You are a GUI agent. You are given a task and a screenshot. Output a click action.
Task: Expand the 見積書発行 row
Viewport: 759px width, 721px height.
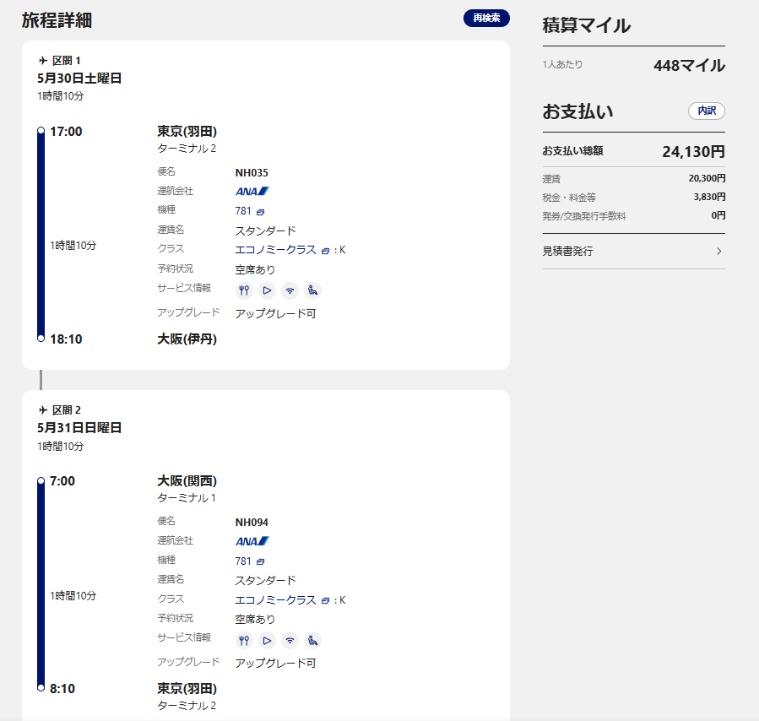pos(633,251)
